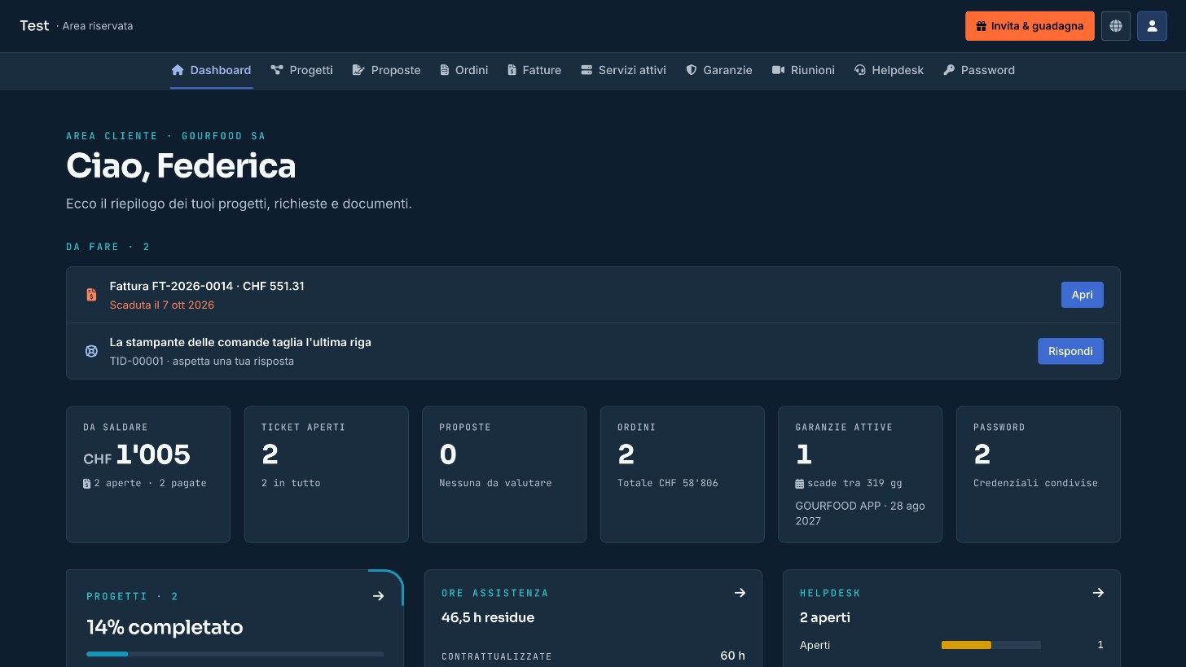The width and height of the screenshot is (1186, 667).
Task: Click the "Fattura FT-2026-0014 · CHF 551.31" title
Action: pos(207,286)
